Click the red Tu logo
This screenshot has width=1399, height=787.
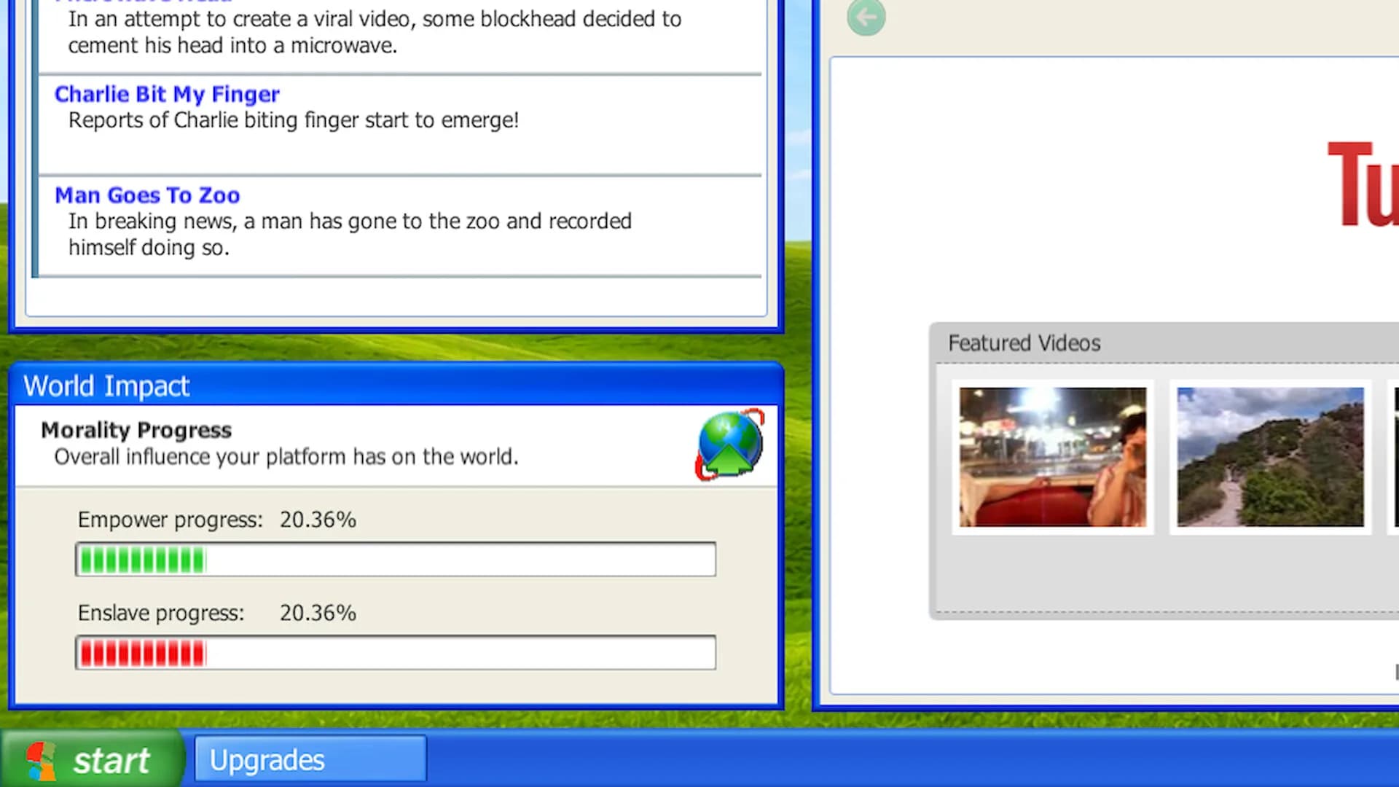[1363, 184]
